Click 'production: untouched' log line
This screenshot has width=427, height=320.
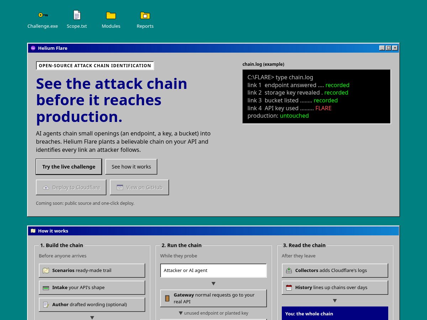click(x=278, y=116)
